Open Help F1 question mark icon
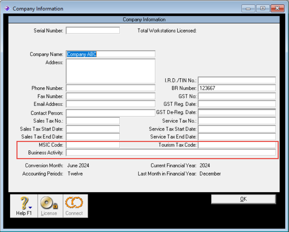 click(23, 203)
